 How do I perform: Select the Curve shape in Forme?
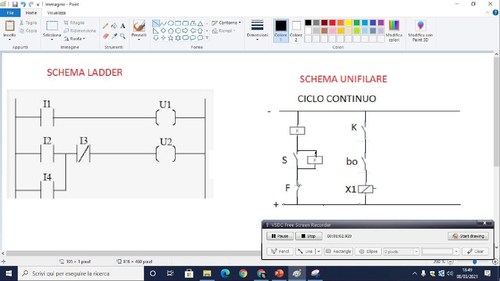(163, 23)
